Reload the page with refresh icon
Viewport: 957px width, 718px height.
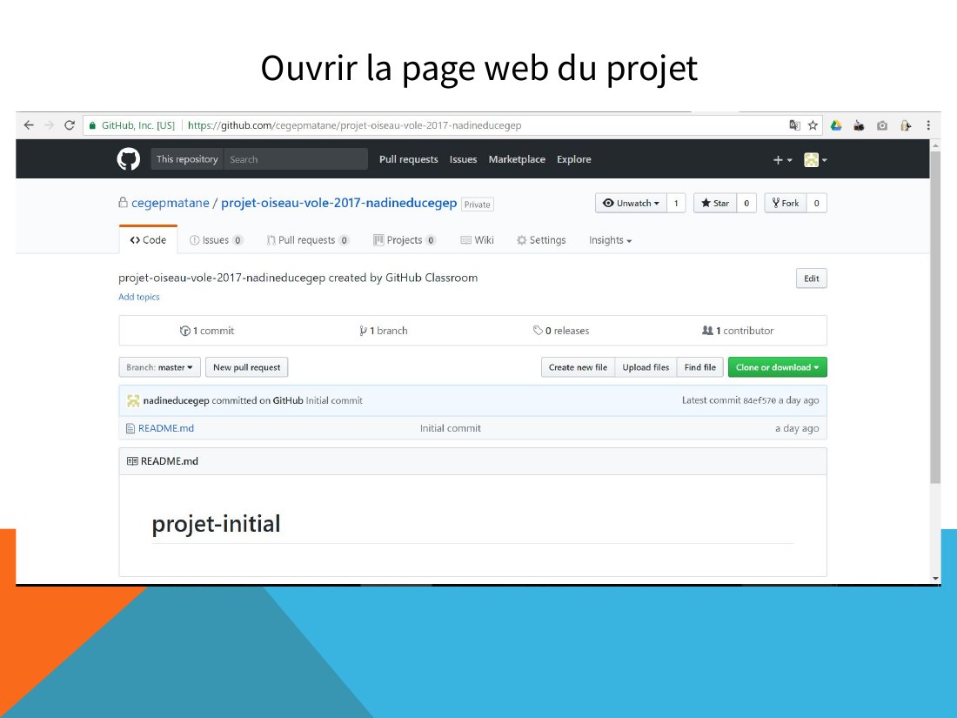[x=70, y=125]
